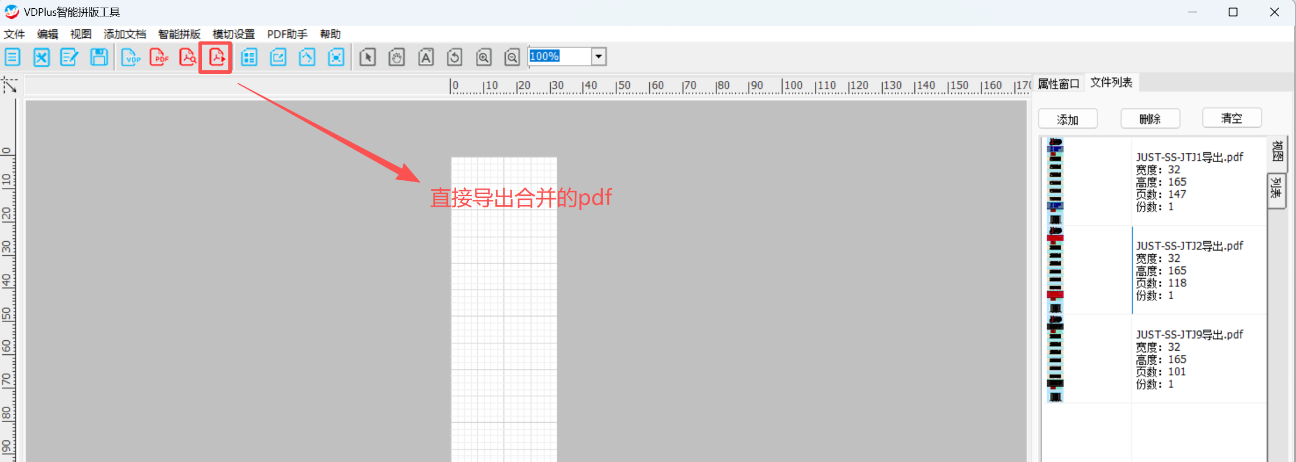
Task: Click the white grid page on canvas
Action: coord(504,309)
